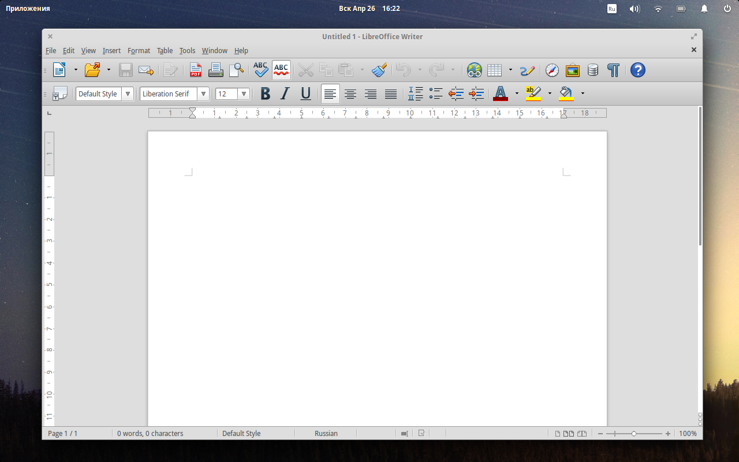The height and width of the screenshot is (462, 739).
Task: Click Russian language in status bar
Action: [326, 433]
